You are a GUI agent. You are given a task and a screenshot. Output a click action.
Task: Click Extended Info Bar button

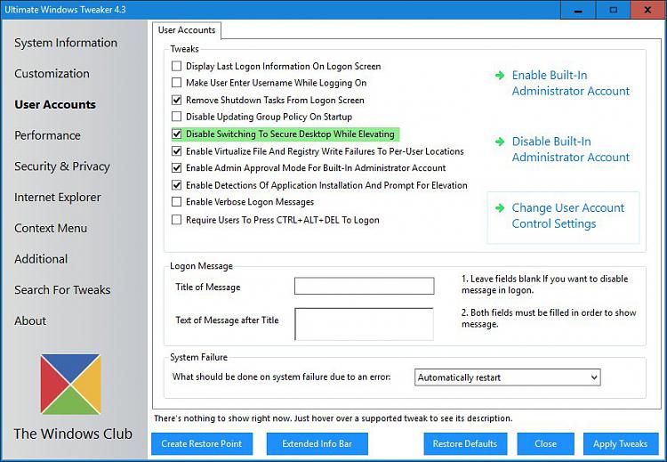coord(317,443)
